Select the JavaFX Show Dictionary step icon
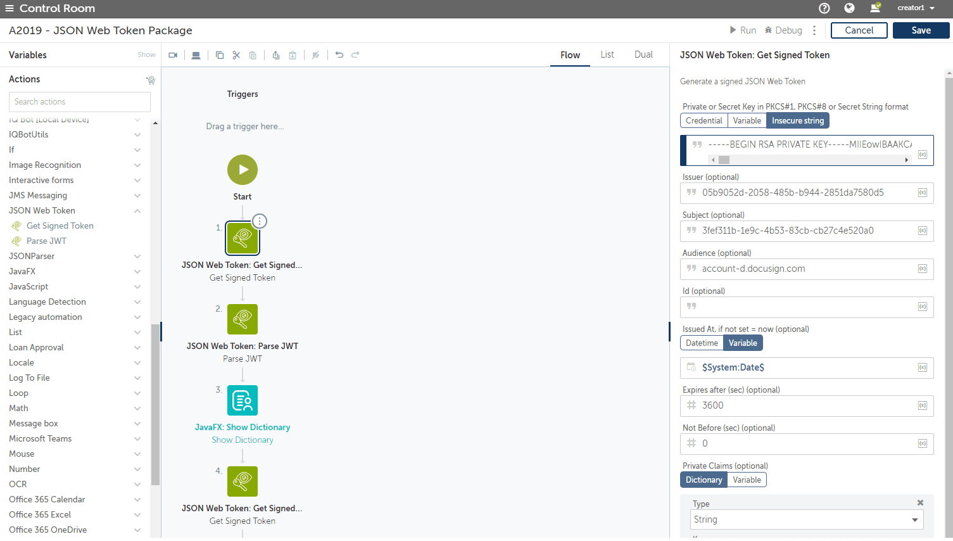 coord(243,400)
